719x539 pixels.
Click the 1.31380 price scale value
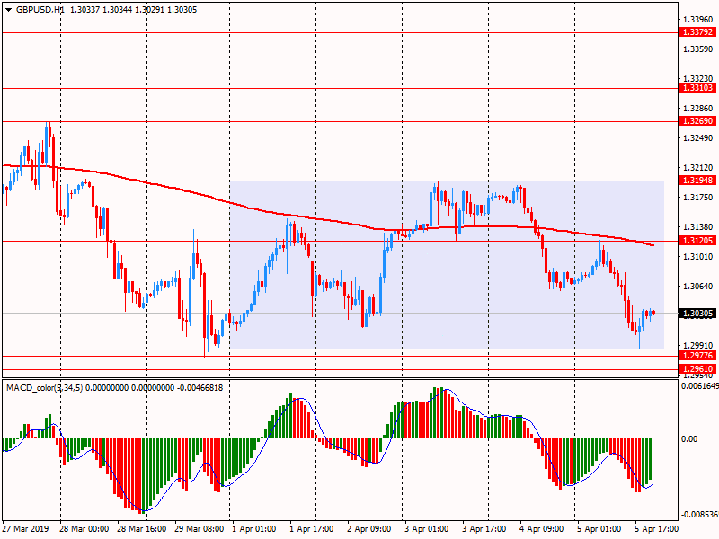pyautogui.click(x=698, y=227)
